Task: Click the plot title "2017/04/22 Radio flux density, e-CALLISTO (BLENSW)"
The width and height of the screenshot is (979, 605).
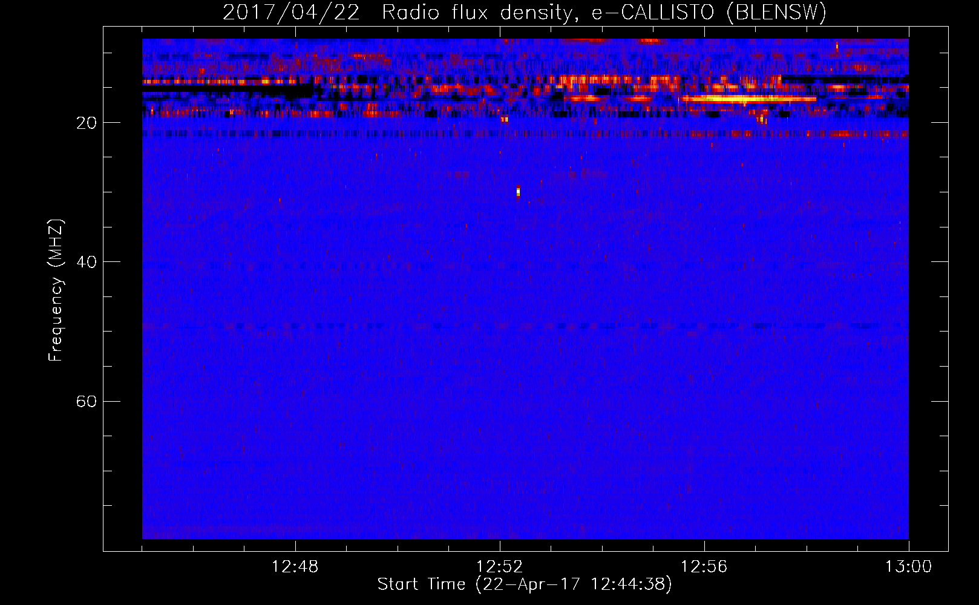Action: (525, 12)
